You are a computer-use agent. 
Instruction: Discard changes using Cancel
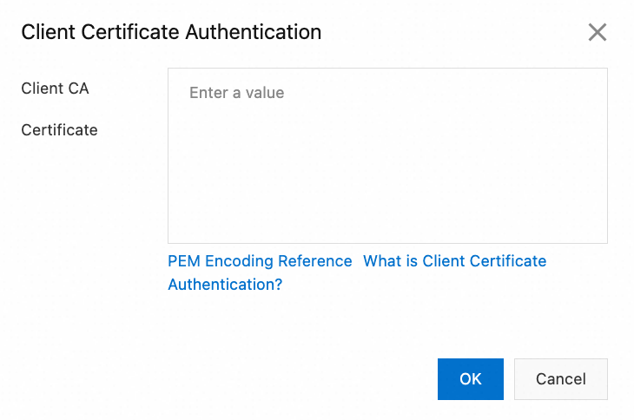(560, 378)
